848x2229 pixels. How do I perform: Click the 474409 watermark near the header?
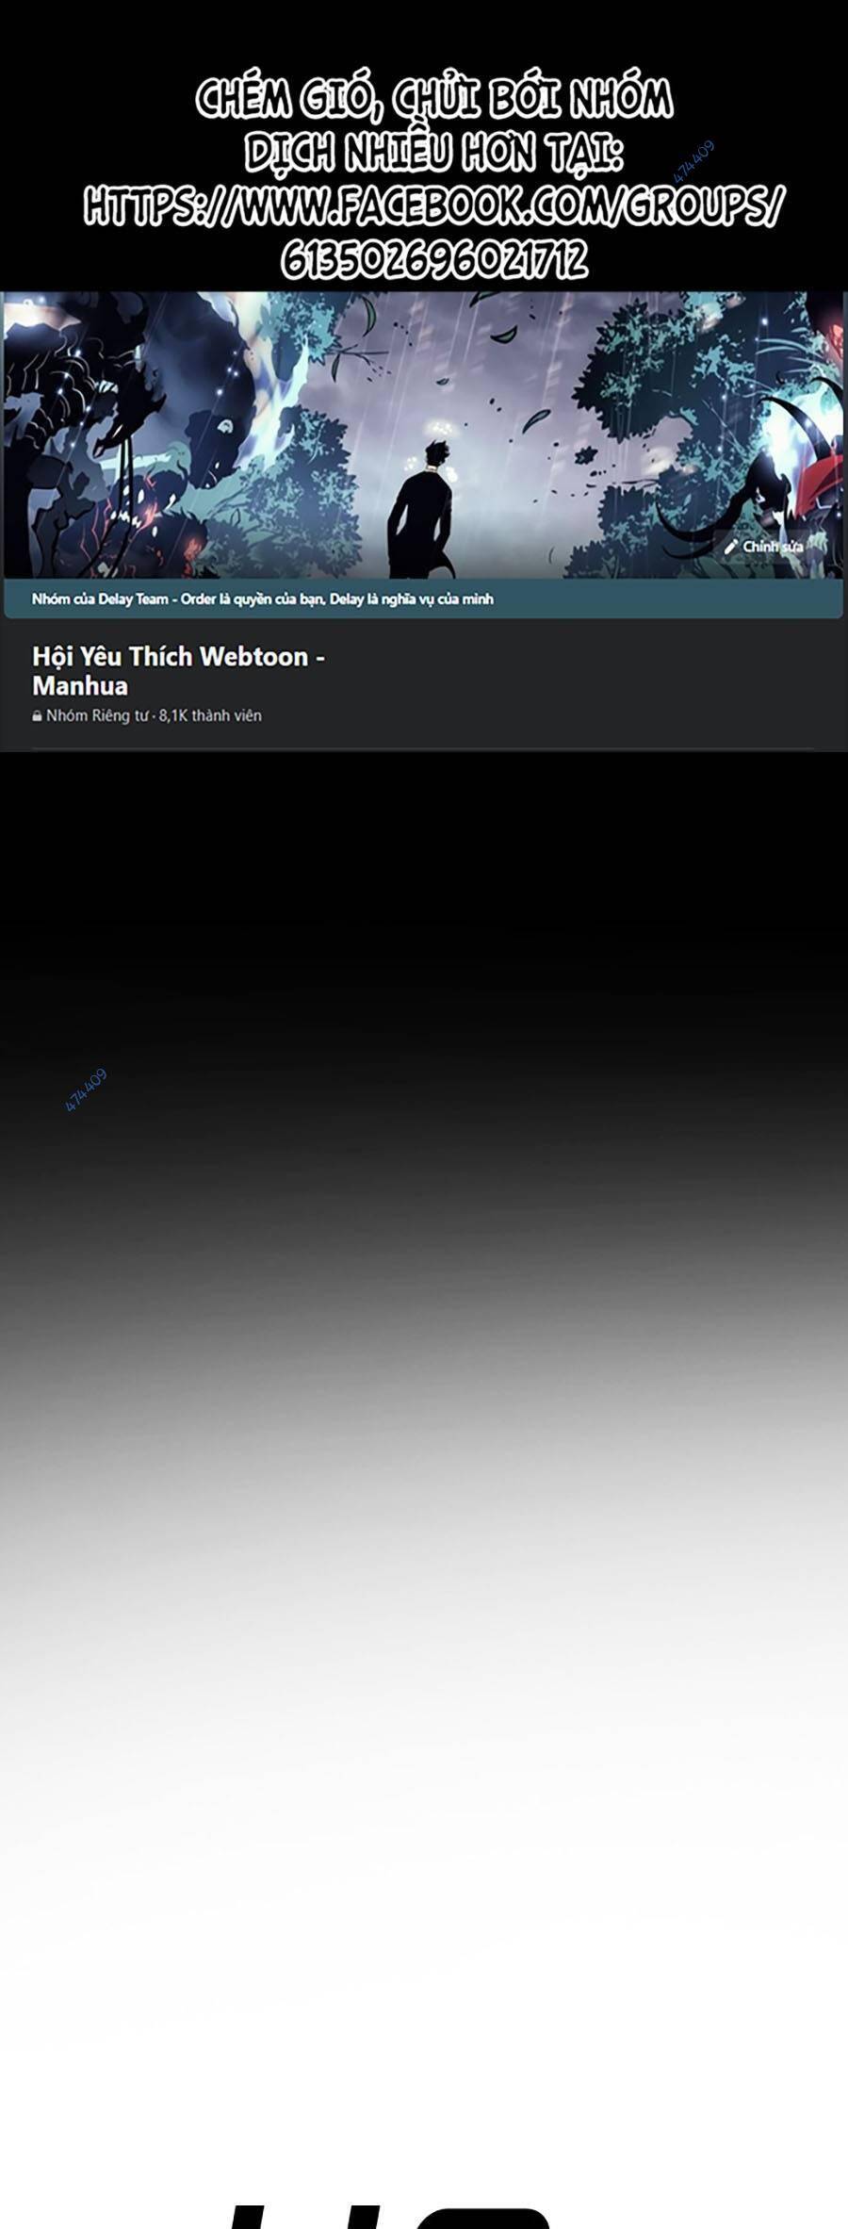click(x=693, y=160)
